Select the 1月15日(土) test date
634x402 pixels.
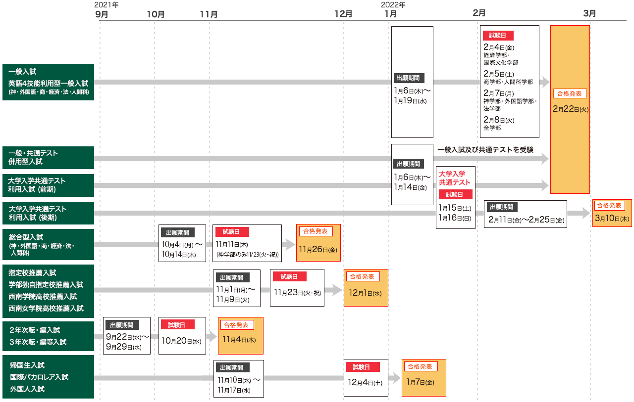click(455, 208)
